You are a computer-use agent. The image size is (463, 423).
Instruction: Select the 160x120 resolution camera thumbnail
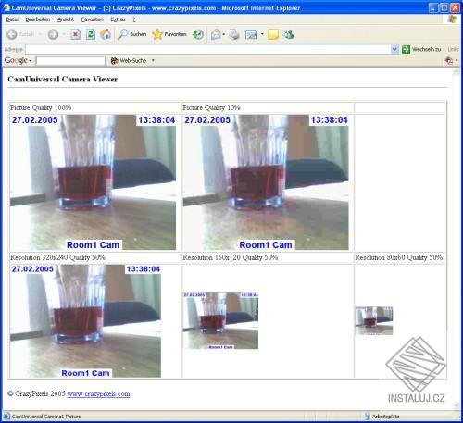point(220,321)
